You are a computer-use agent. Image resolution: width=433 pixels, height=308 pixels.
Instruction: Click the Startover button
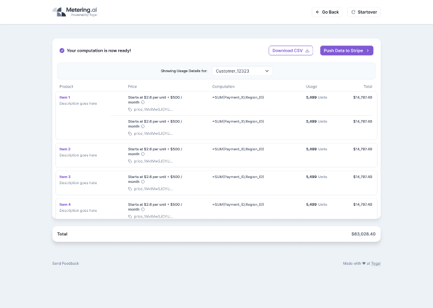[x=364, y=12]
